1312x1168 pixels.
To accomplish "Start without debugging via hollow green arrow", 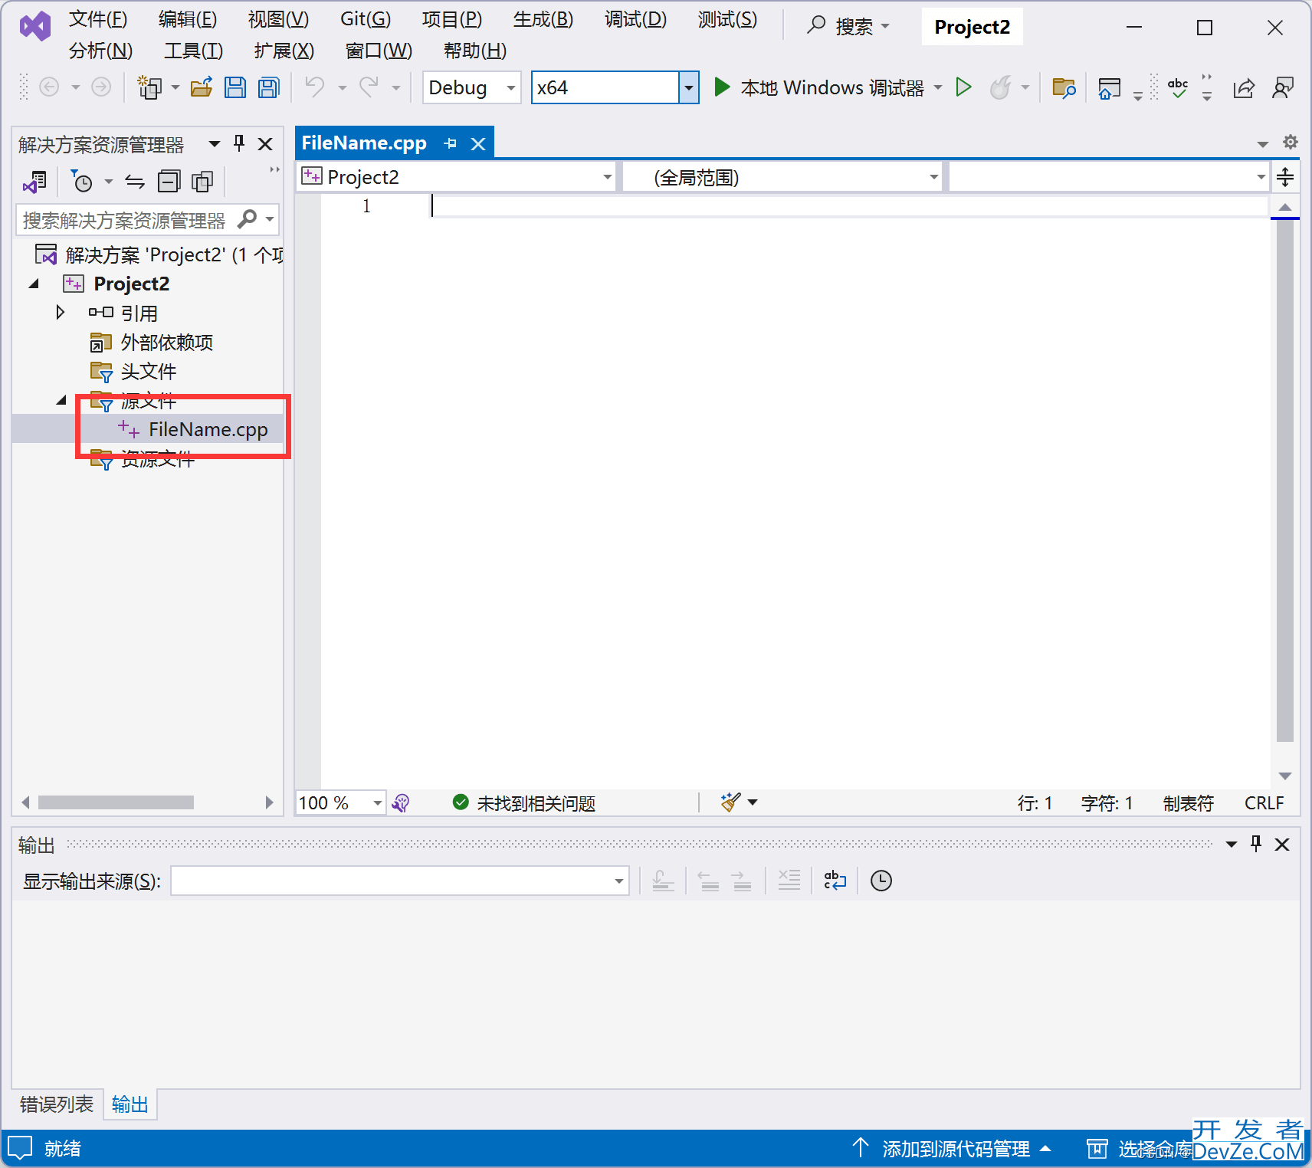I will (964, 87).
